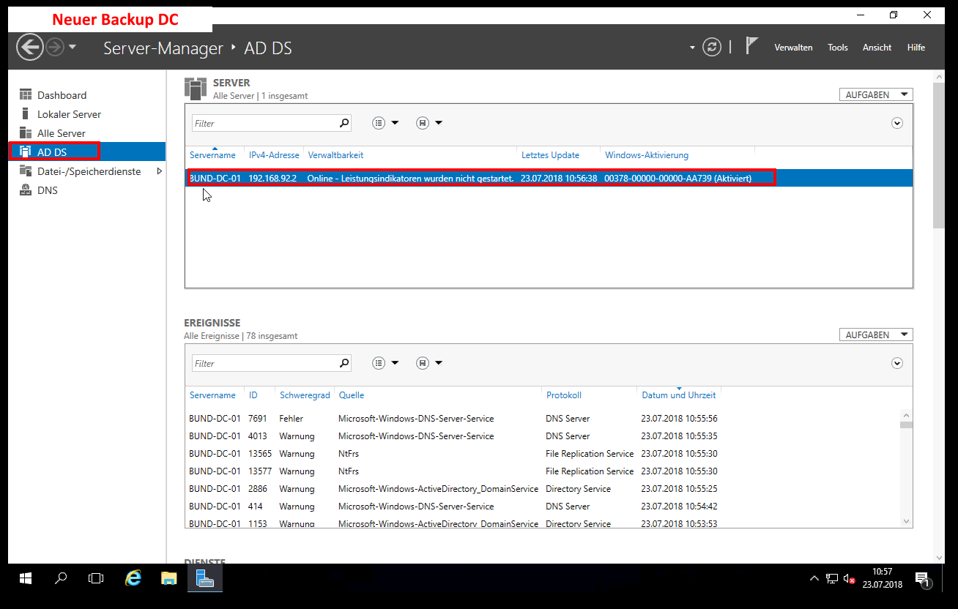
Task: Click the Lokaler Server sidebar icon
Action: pyautogui.click(x=26, y=114)
